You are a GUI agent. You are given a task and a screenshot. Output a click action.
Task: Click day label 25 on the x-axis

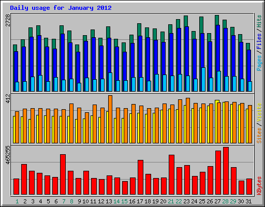pos(202,201)
